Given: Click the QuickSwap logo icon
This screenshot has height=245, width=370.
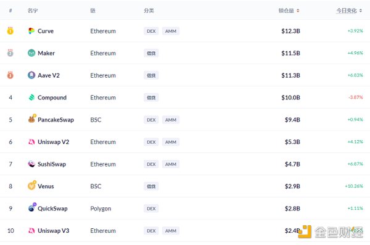Looking at the screenshot, I should [32, 207].
